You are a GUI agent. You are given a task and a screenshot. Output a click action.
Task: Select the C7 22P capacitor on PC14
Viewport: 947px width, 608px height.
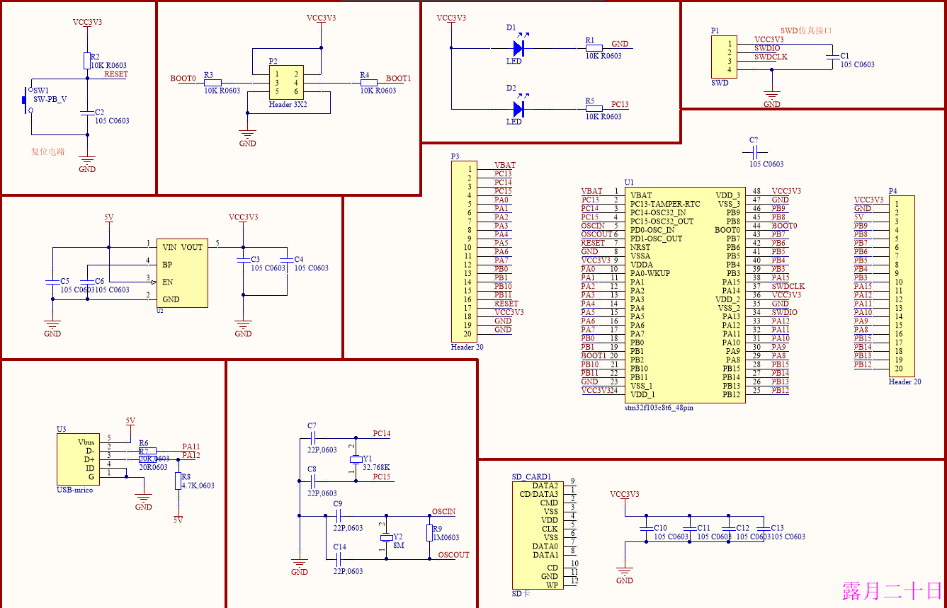click(x=312, y=438)
